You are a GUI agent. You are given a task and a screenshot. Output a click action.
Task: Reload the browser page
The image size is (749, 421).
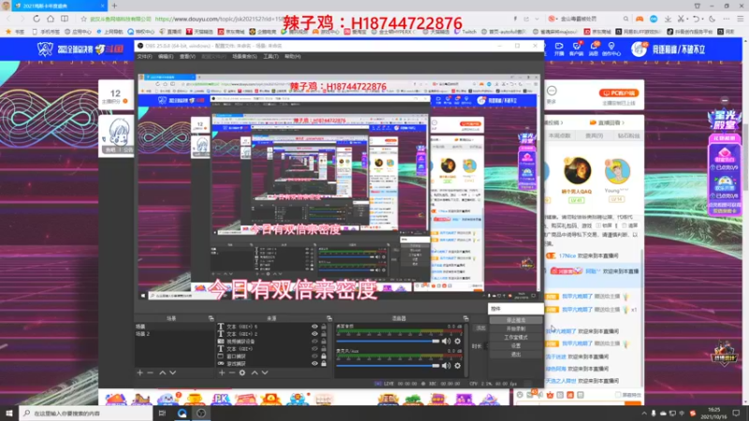37,19
